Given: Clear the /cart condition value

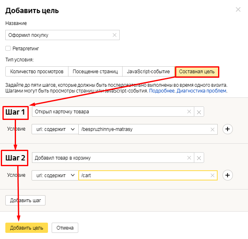Looking at the screenshot, I should (x=212, y=176).
